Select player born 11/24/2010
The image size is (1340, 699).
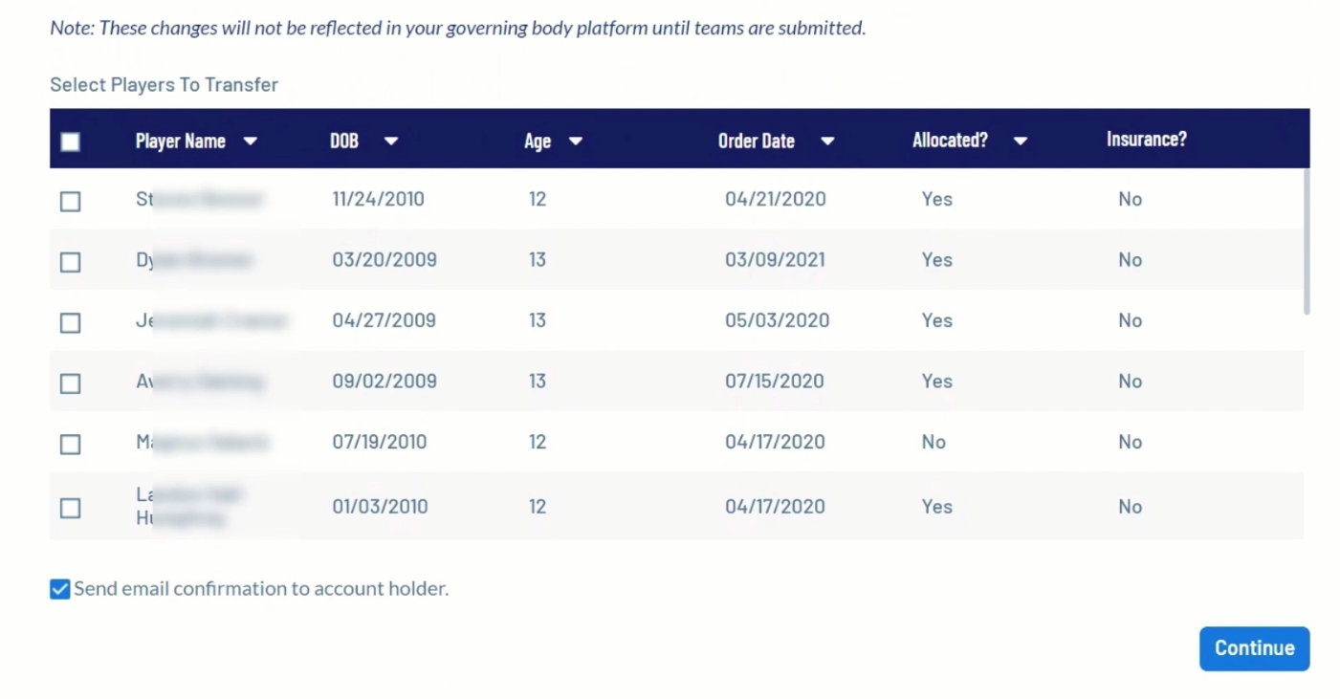click(x=70, y=201)
